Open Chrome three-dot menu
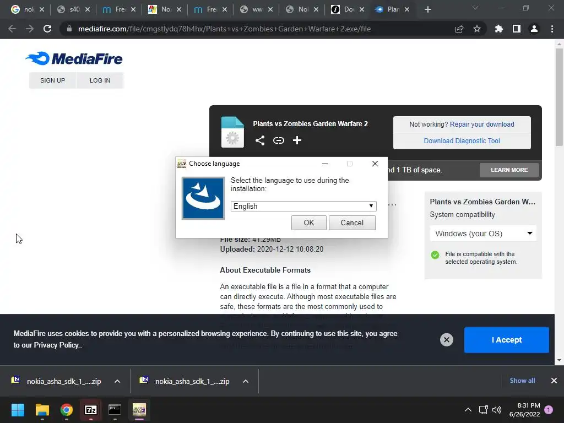 552,29
